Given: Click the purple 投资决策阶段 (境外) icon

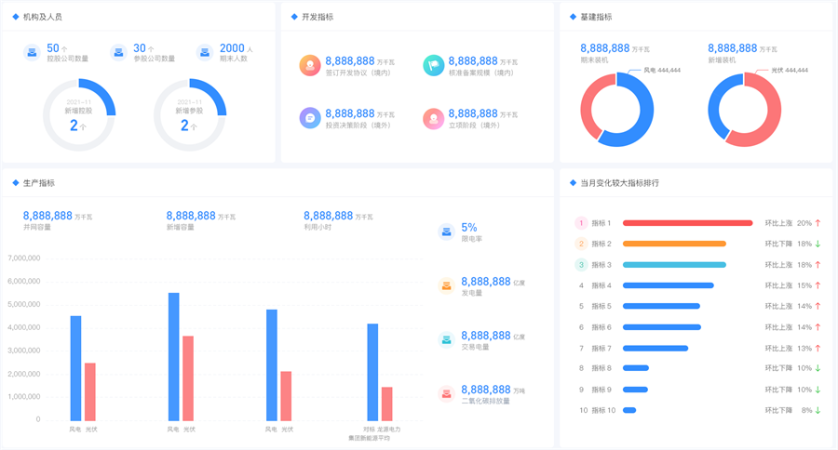Looking at the screenshot, I should [310, 118].
